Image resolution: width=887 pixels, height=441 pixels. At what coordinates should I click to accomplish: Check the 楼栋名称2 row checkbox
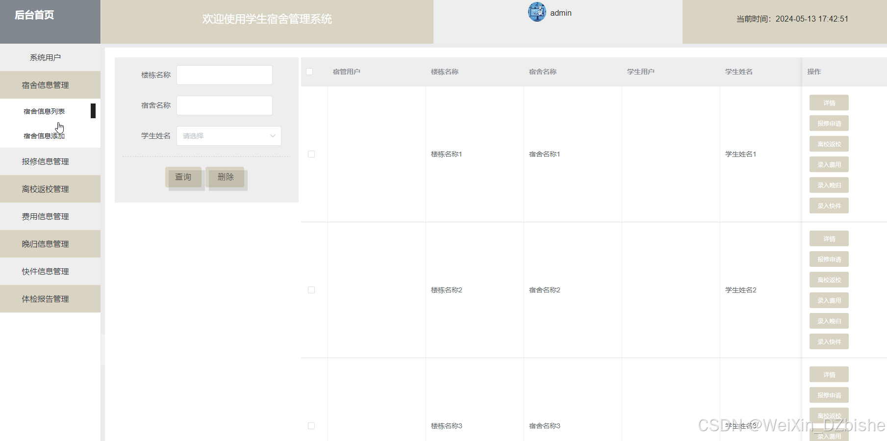pos(311,290)
